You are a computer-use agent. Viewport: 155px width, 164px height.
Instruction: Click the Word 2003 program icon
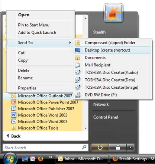pos(13,115)
